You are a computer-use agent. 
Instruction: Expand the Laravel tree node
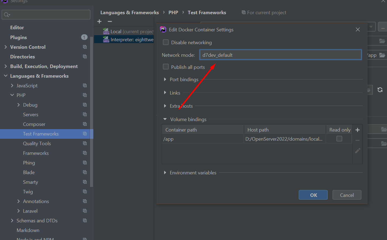[18, 211]
